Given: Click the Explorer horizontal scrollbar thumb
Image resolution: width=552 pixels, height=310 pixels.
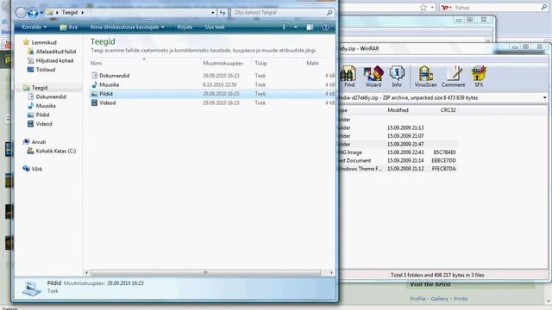Looking at the screenshot, I should [x=205, y=272].
